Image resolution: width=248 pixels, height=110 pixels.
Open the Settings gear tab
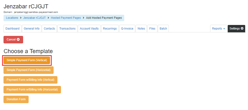pyautogui.click(x=236, y=29)
